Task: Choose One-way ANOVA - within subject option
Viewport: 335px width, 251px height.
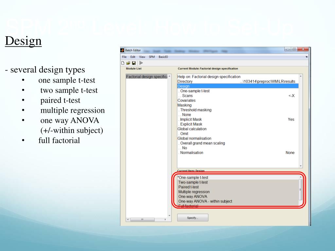Action: coord(238,201)
